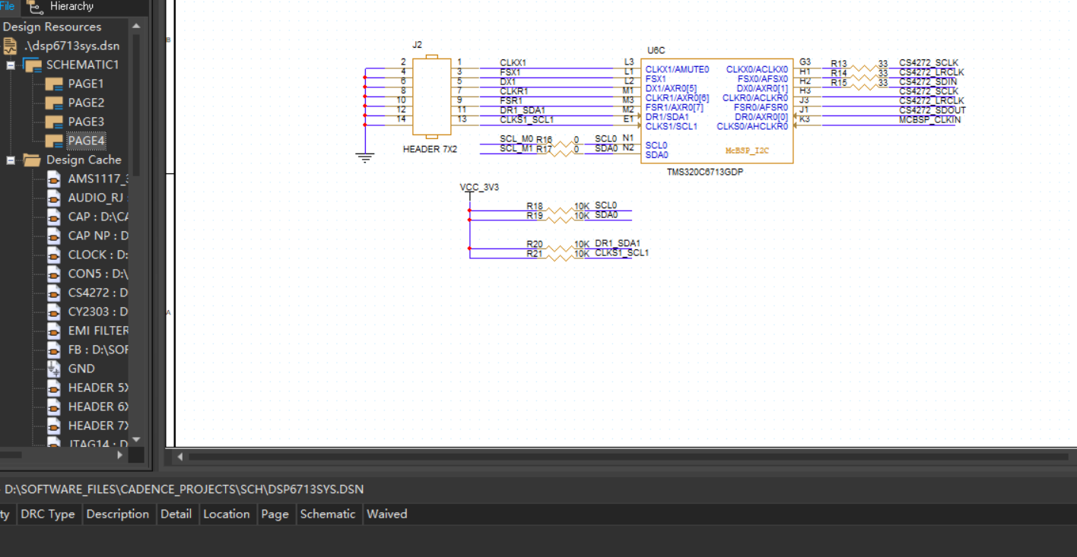This screenshot has height=557, width=1077.
Task: Click the GND power symbol icon
Action: click(x=53, y=369)
